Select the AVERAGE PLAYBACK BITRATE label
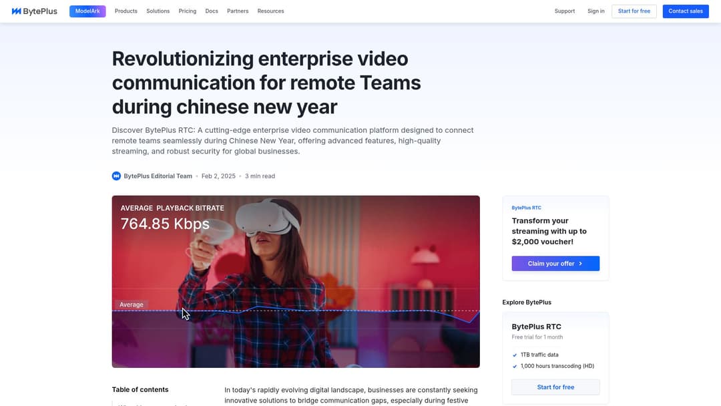The width and height of the screenshot is (721, 406). (x=172, y=208)
